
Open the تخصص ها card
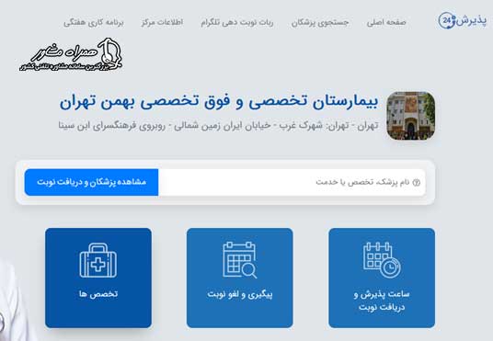98,278
